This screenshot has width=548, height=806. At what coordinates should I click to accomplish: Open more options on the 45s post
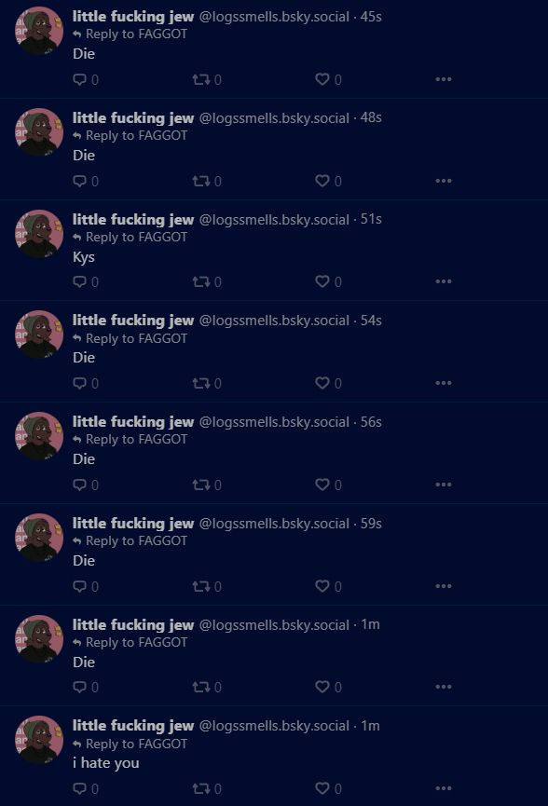443,79
